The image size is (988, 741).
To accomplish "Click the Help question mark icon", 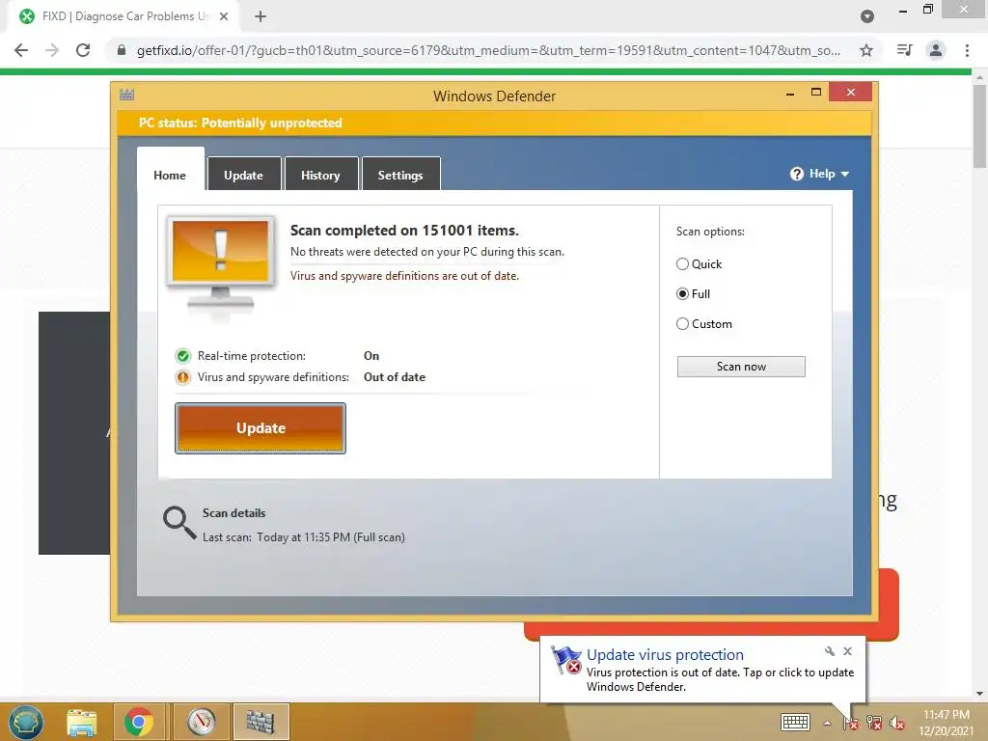I will [796, 174].
